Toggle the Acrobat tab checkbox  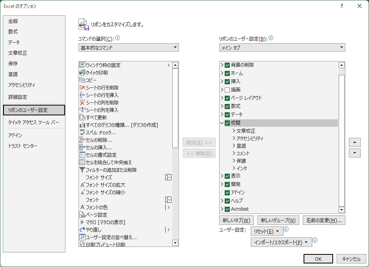coord(227,209)
